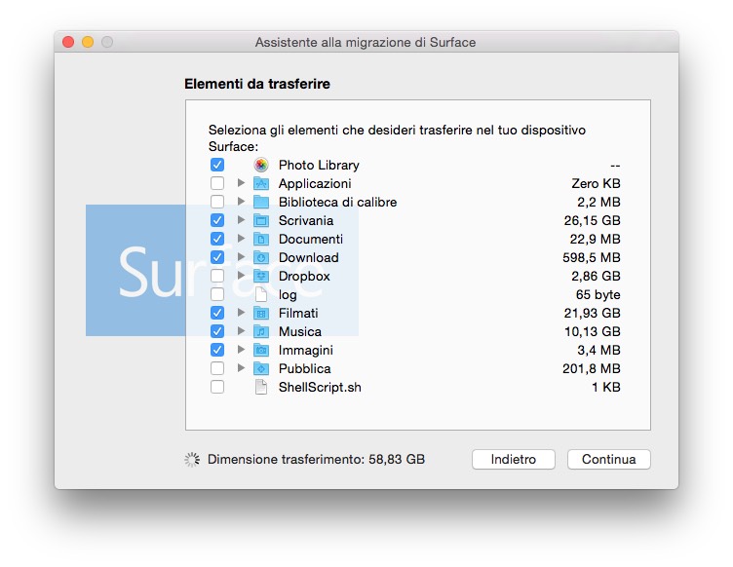Expand the Download folder arrow
Screen dimensions: 733x567
point(241,257)
